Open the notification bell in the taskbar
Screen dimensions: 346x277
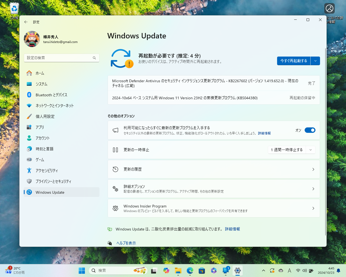click(338, 271)
